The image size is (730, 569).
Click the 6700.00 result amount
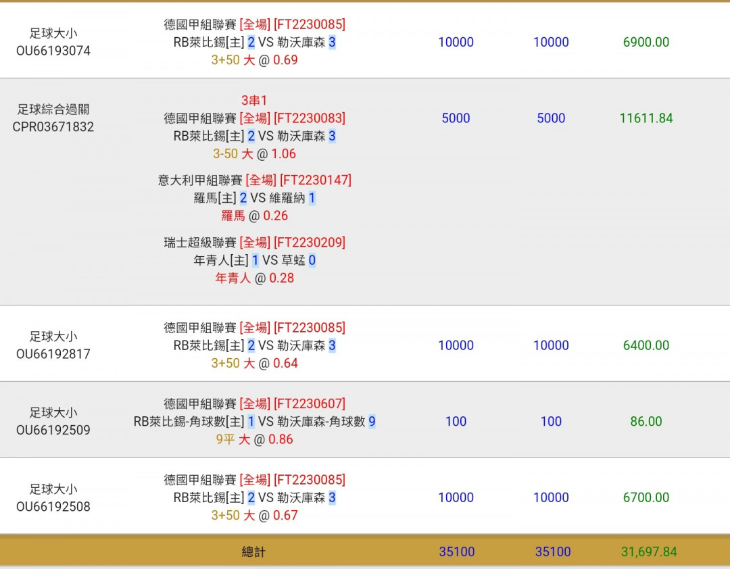tap(646, 498)
